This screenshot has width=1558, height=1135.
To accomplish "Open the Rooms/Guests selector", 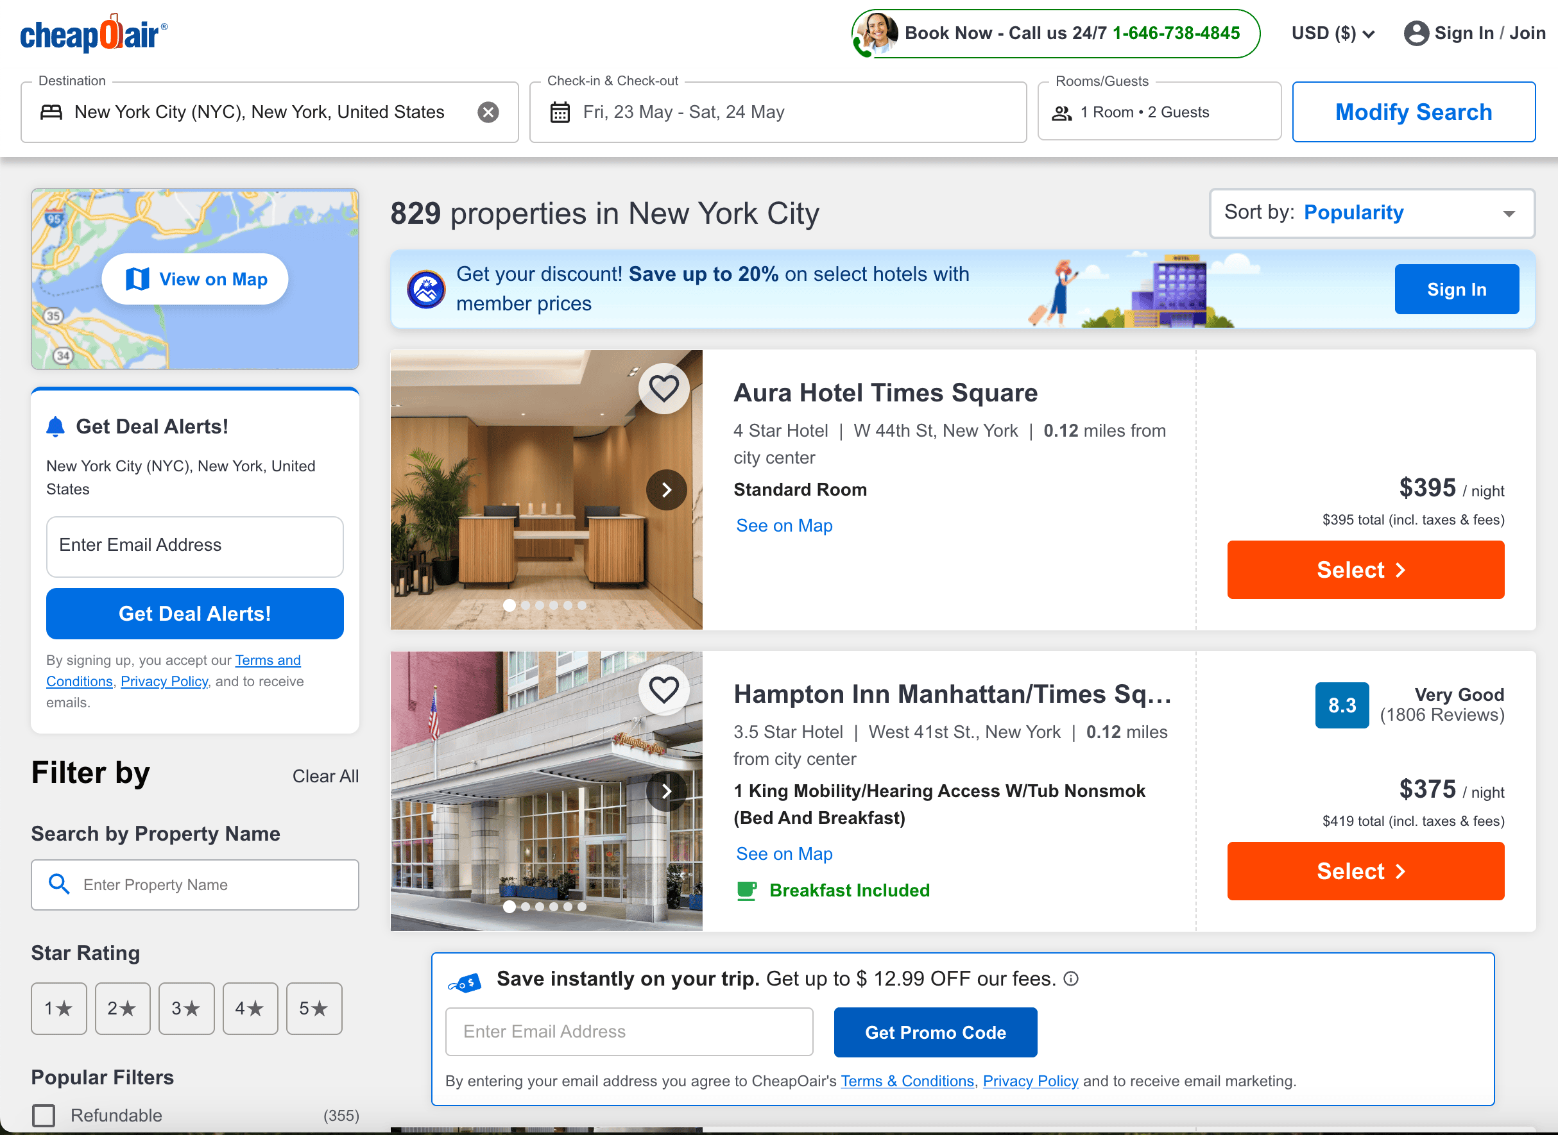I will click(1160, 112).
